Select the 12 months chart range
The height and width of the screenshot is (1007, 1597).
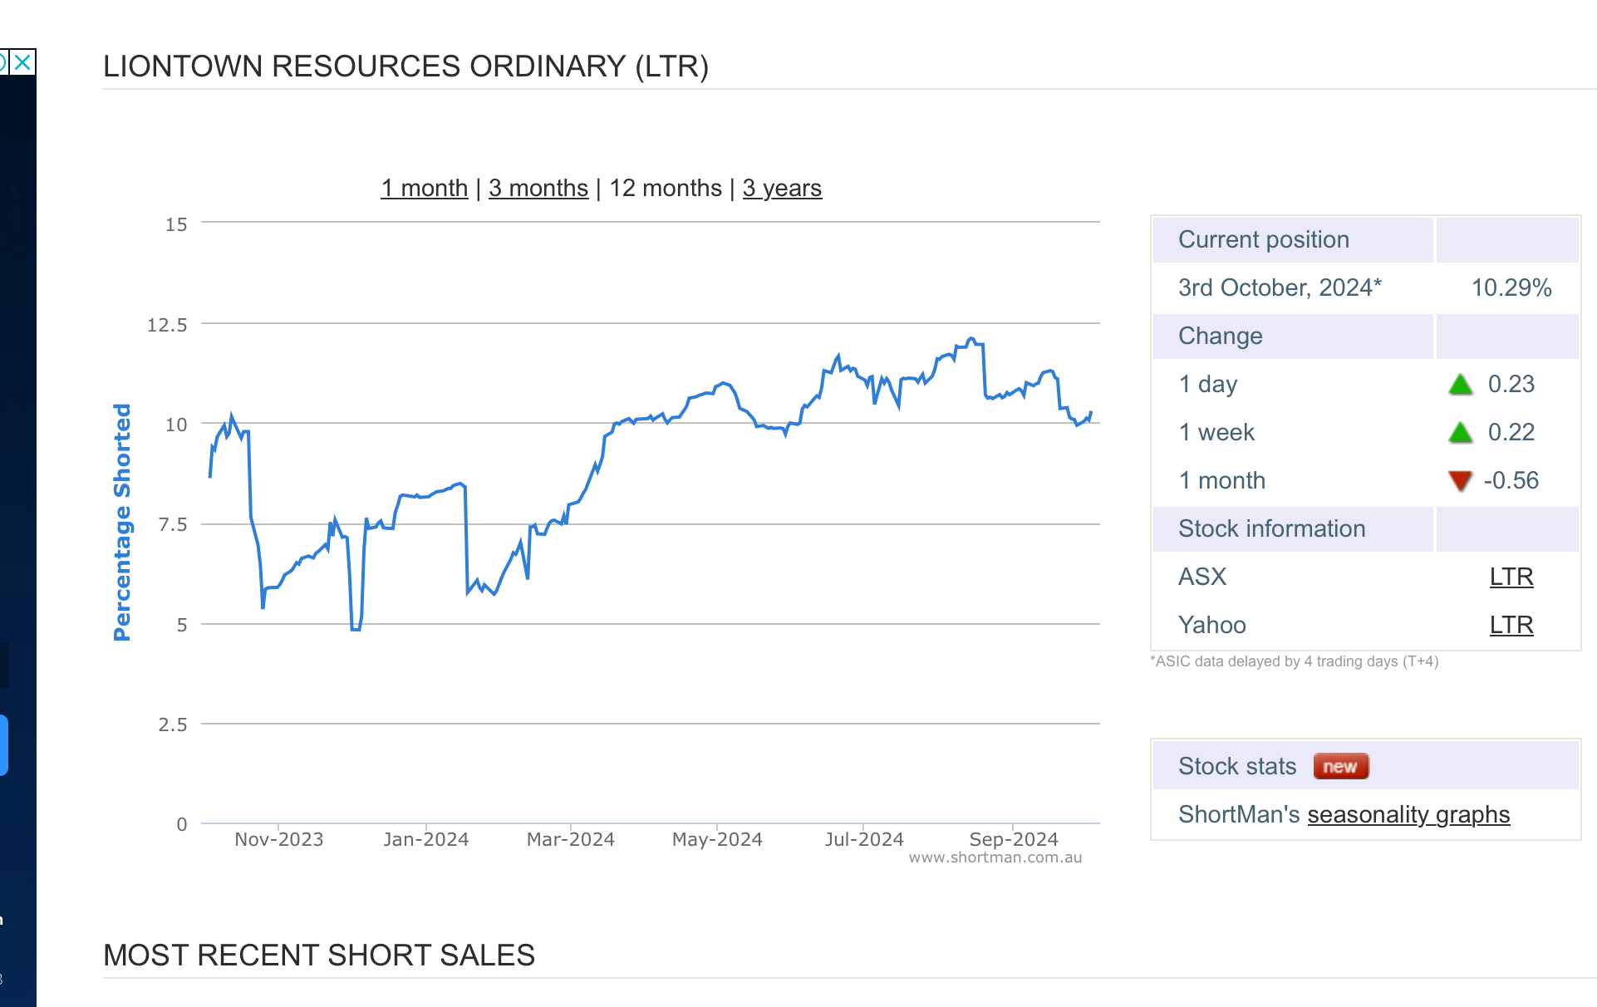[666, 189]
